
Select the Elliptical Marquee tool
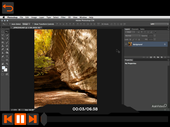tap(3, 32)
